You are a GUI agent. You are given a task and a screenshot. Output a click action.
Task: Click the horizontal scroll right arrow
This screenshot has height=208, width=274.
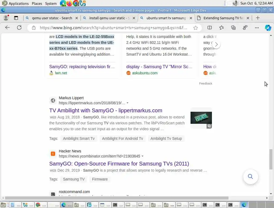(x=267, y=198)
